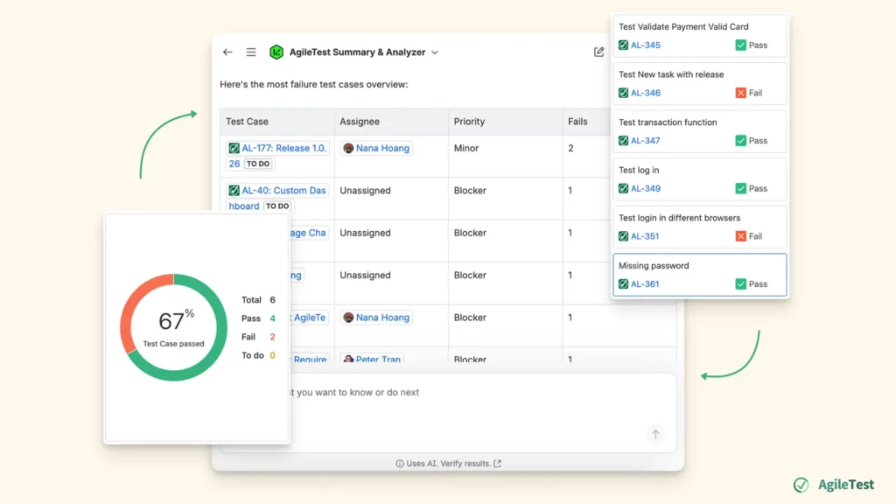This screenshot has width=896, height=504.
Task: Click Nana Hoang avatar in AgileTe row
Action: click(x=348, y=317)
